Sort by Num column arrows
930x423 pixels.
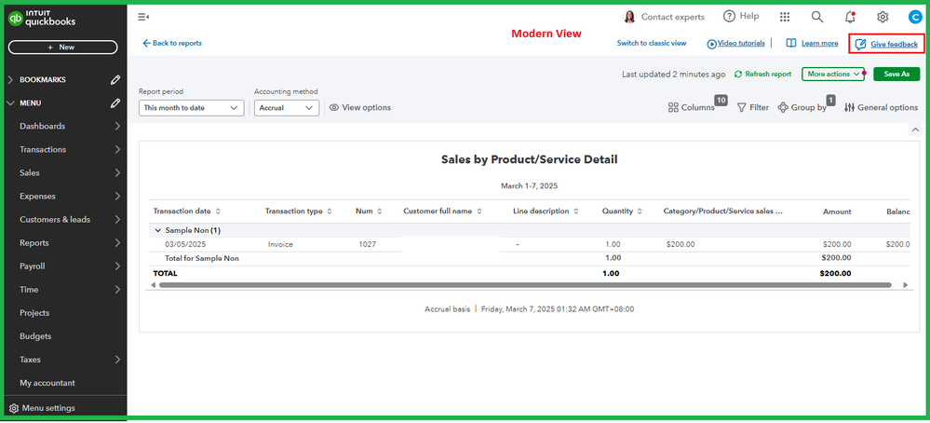point(380,211)
